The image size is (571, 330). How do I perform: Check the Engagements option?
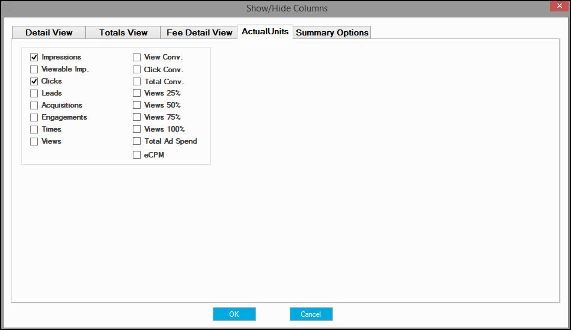(x=34, y=117)
